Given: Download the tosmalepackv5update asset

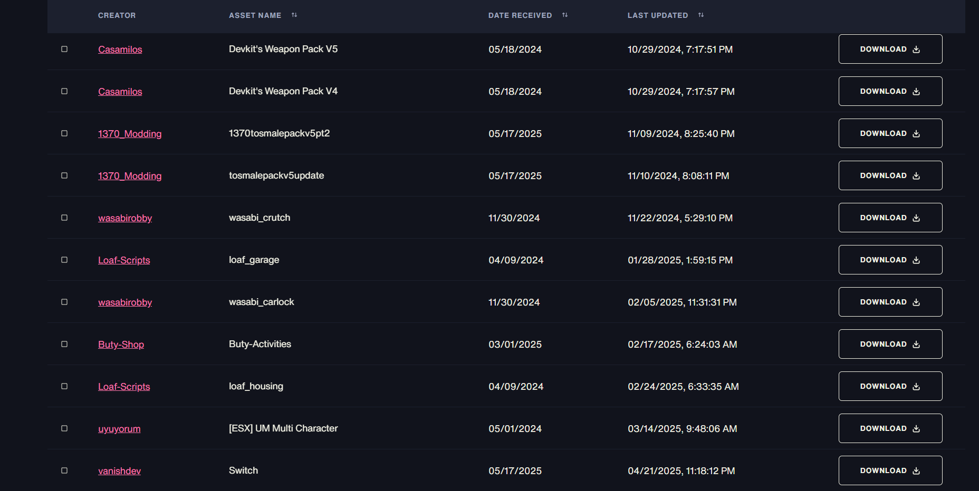Looking at the screenshot, I should (x=890, y=175).
